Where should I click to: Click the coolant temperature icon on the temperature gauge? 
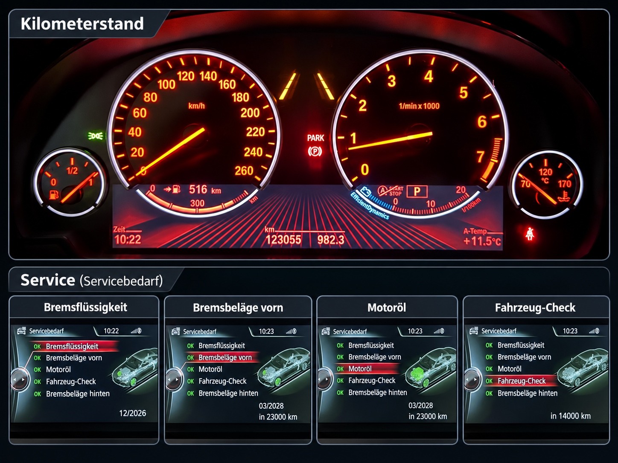565,197
